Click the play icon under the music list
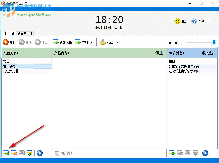This screenshot has width=219, height=163. click(205, 153)
